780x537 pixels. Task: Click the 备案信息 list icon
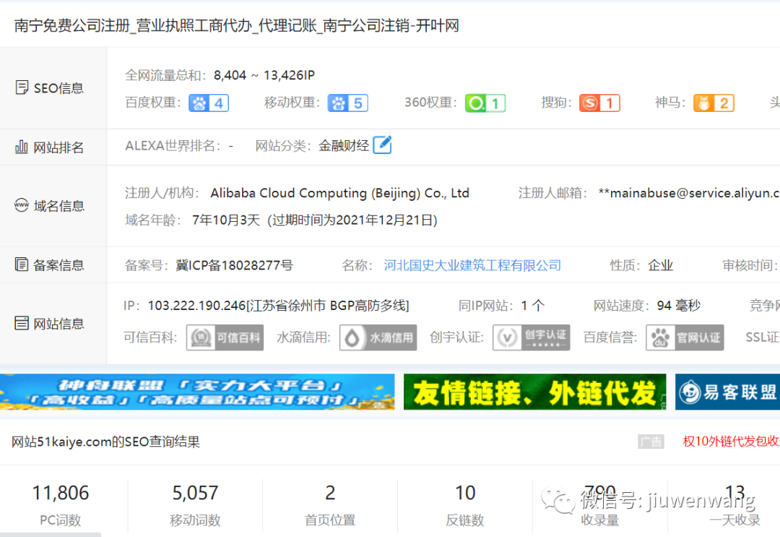coord(22,265)
